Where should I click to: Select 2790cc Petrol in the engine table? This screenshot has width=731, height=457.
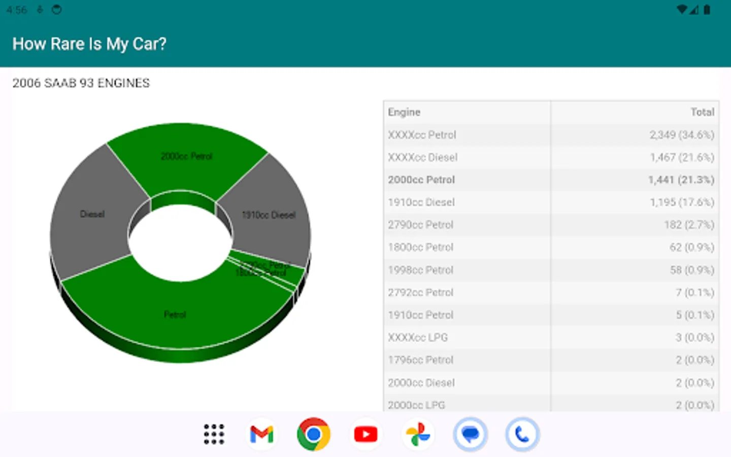coord(420,224)
